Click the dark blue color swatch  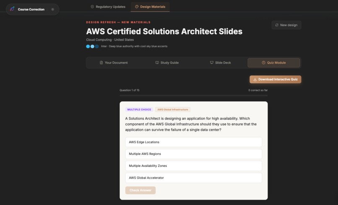click(x=97, y=46)
